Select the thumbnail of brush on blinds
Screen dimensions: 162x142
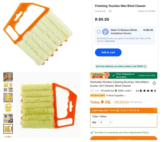(x=8, y=98)
